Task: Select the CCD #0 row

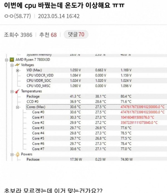Action: 33,102
